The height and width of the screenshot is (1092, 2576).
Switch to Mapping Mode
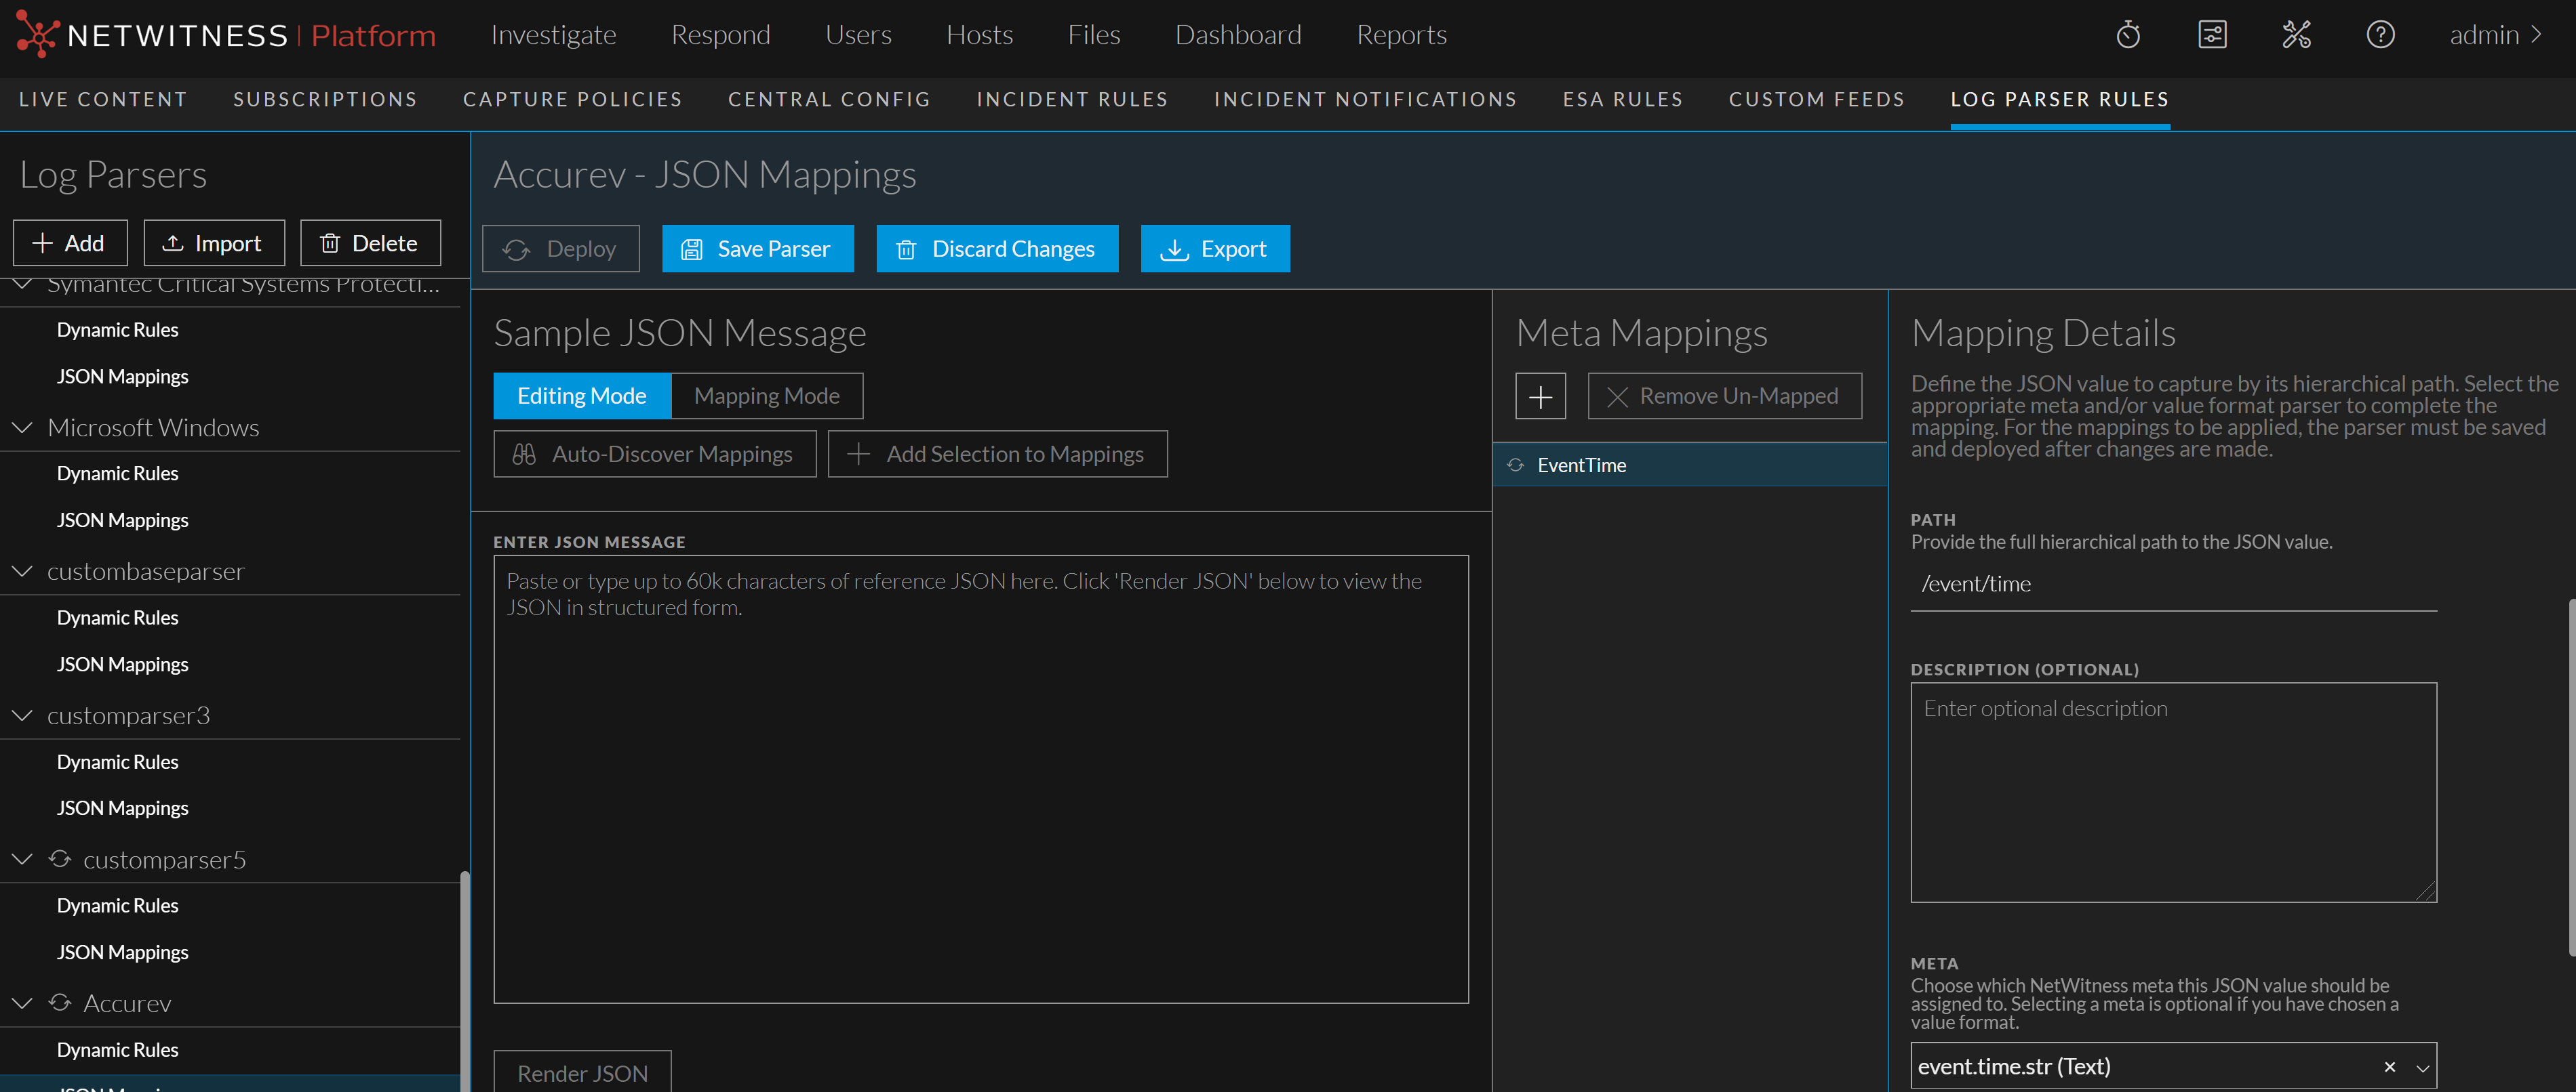[766, 397]
